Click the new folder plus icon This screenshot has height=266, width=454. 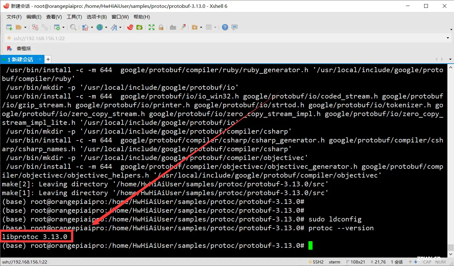pyautogui.click(x=195, y=27)
